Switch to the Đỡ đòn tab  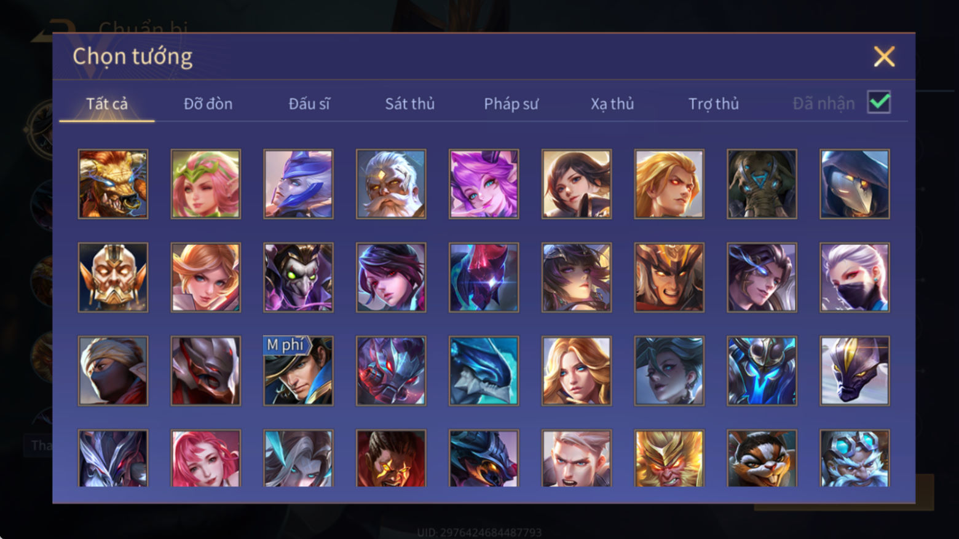click(x=208, y=104)
